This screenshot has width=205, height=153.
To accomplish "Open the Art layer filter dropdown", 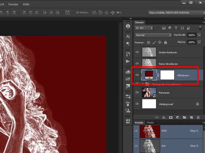I will pyautogui.click(x=144, y=28).
